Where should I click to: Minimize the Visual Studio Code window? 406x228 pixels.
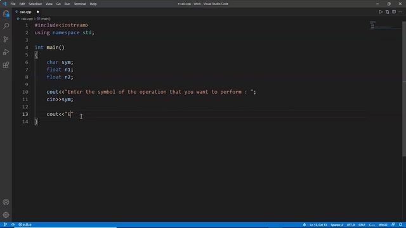click(x=377, y=4)
